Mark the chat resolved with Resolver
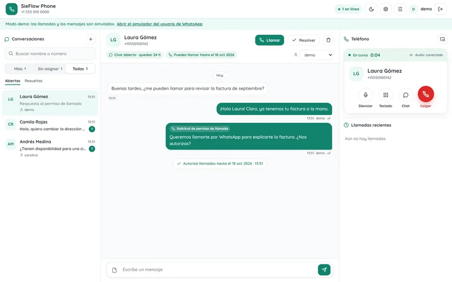 [303, 40]
